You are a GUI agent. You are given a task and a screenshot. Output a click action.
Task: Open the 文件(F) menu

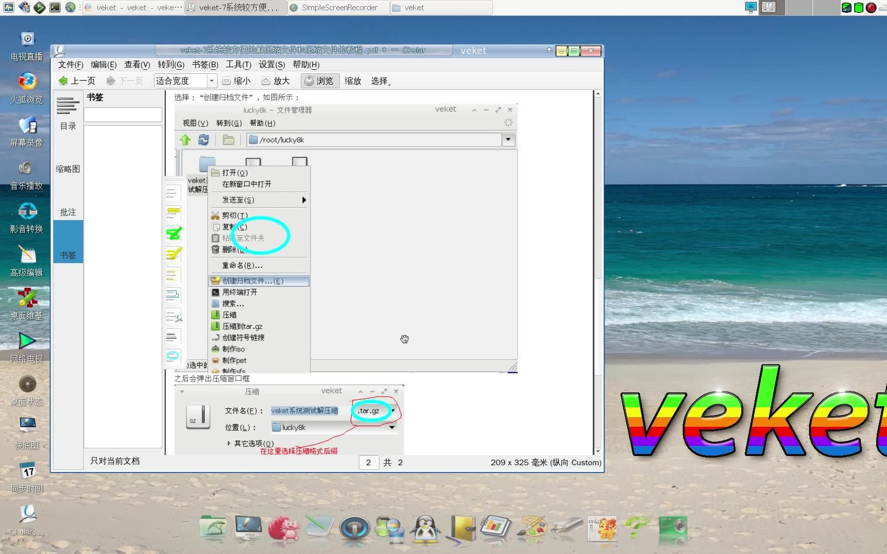[70, 65]
